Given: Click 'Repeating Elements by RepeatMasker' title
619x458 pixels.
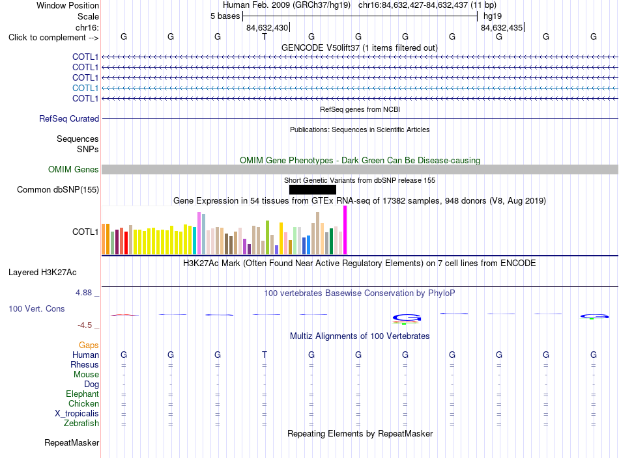Looking at the screenshot, I should (360, 433).
